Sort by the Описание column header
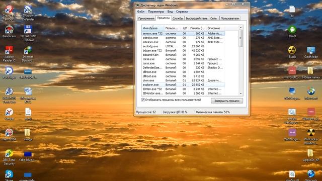Viewport: 322px width, 181px height. pos(215,28)
